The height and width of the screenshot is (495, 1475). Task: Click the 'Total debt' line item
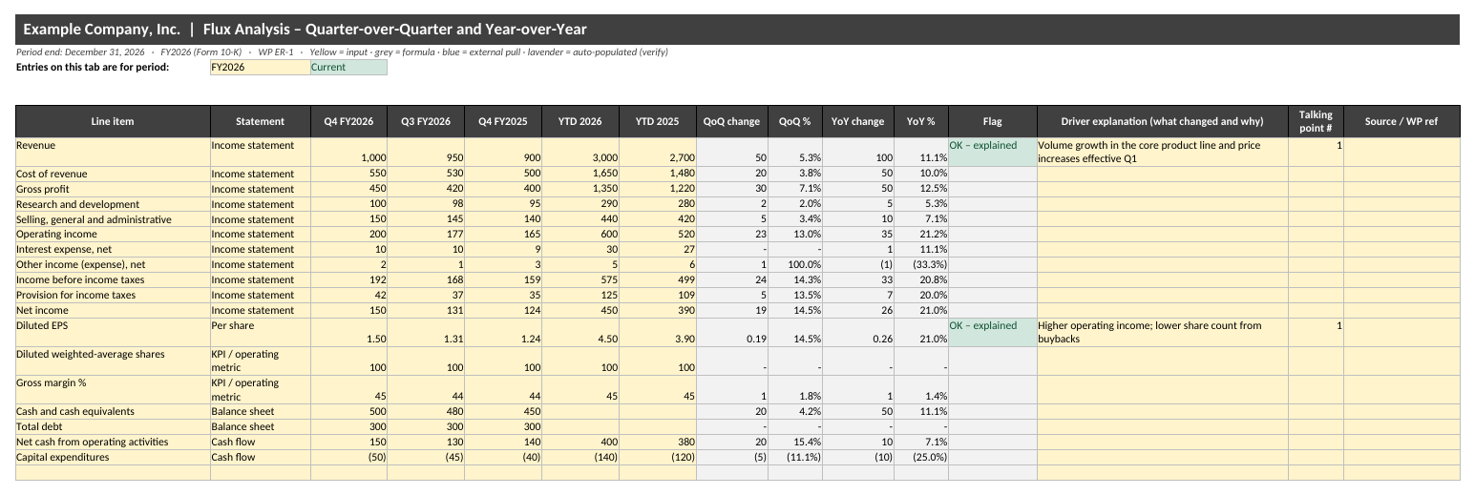tap(113, 427)
